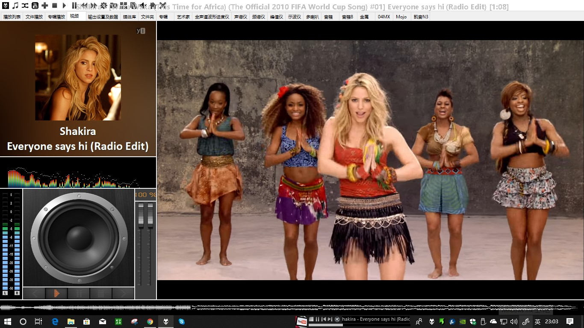Open settings via the gear icon
The height and width of the screenshot is (328, 584).
click(103, 6)
